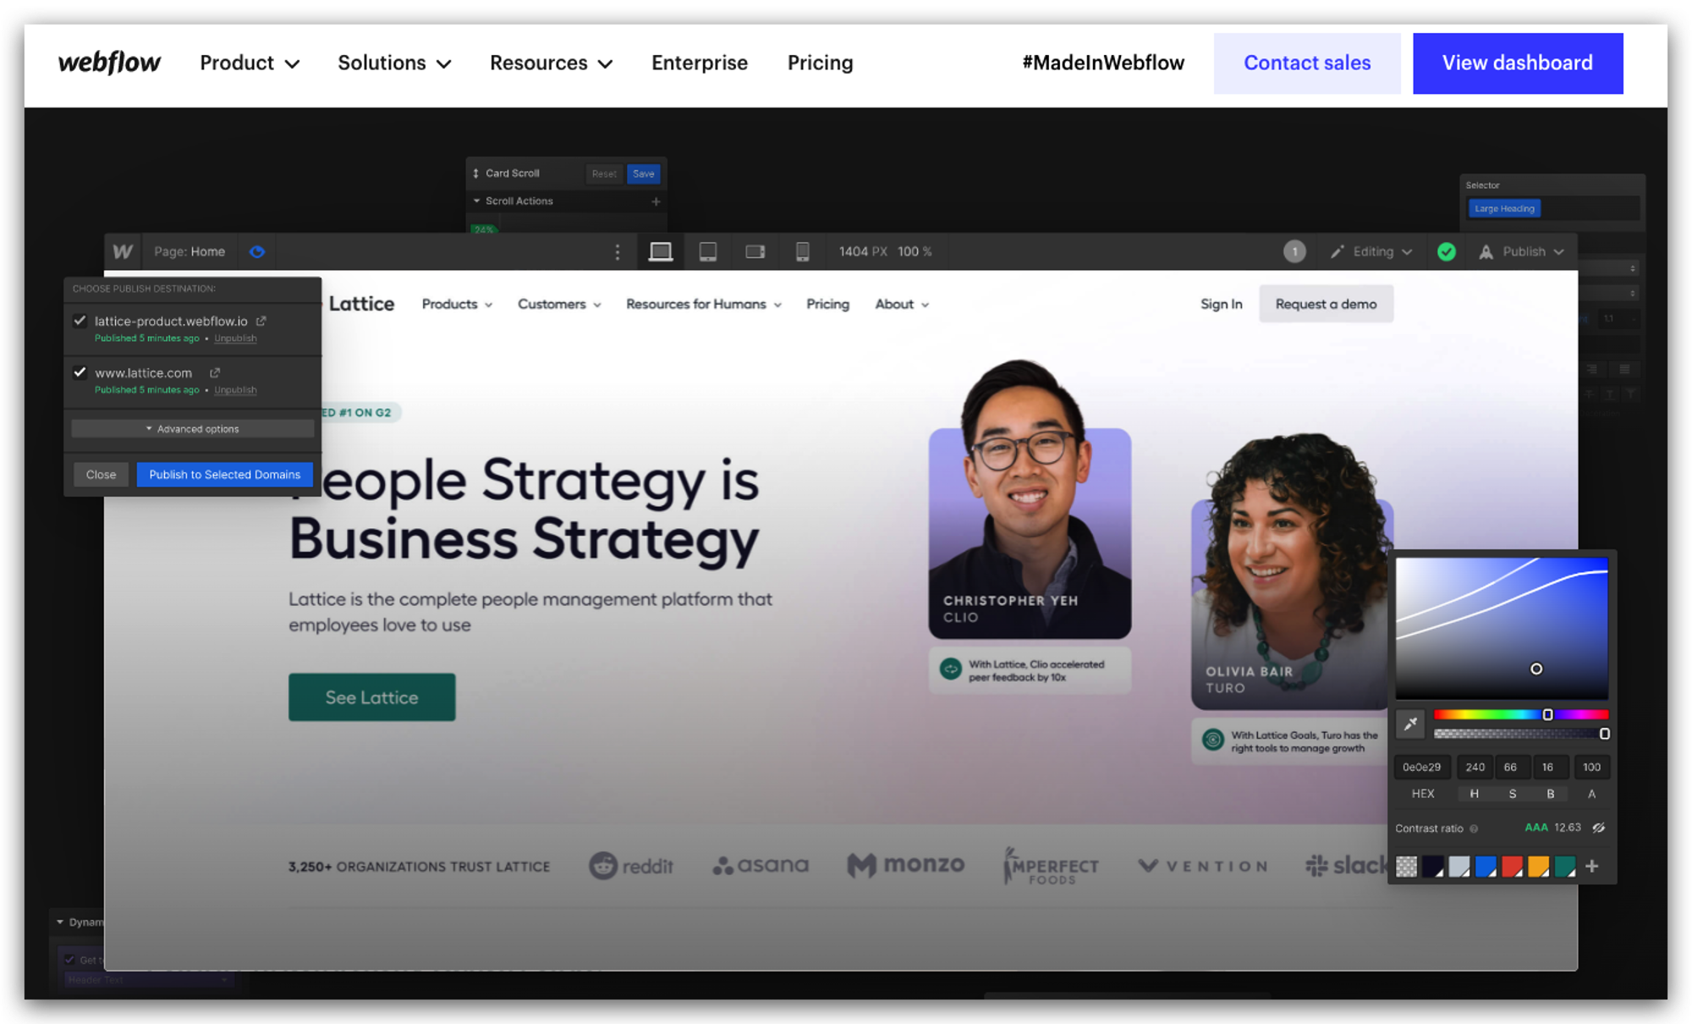Open Lattice Customers dropdown
The image size is (1692, 1024).
559,304
